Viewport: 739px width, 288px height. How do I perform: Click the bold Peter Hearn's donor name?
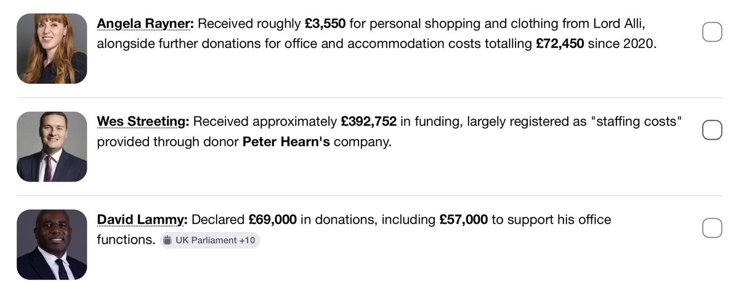[286, 142]
